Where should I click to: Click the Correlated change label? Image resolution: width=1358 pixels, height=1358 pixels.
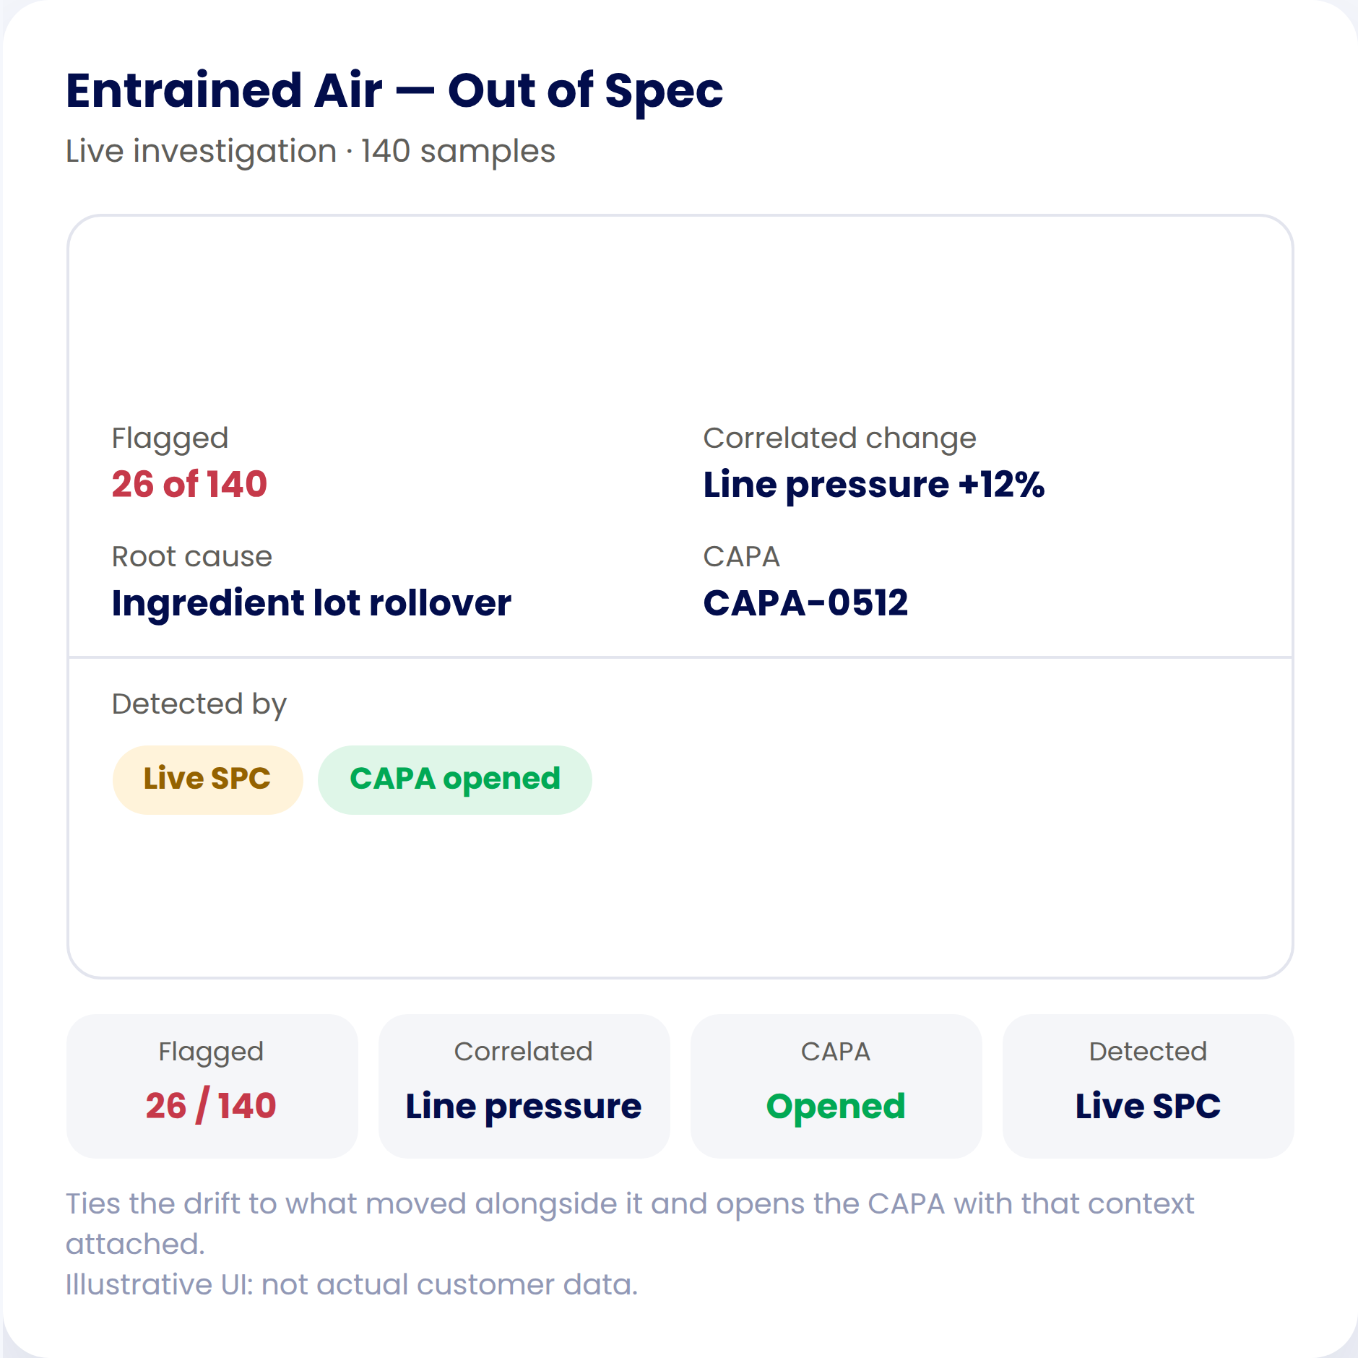[x=839, y=438]
